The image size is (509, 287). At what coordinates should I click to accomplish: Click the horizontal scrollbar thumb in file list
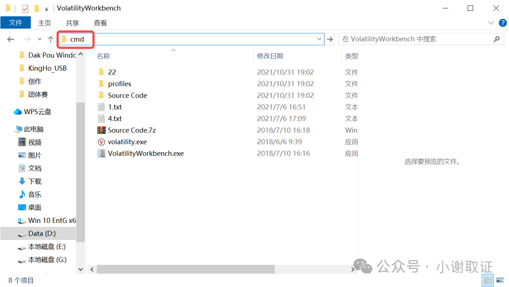[186, 269]
